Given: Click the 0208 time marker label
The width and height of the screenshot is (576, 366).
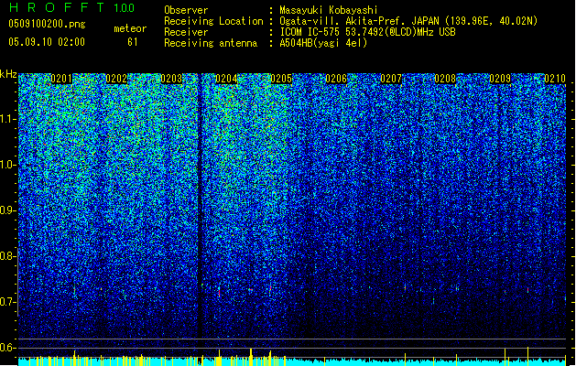Looking at the screenshot, I should click(x=445, y=79).
